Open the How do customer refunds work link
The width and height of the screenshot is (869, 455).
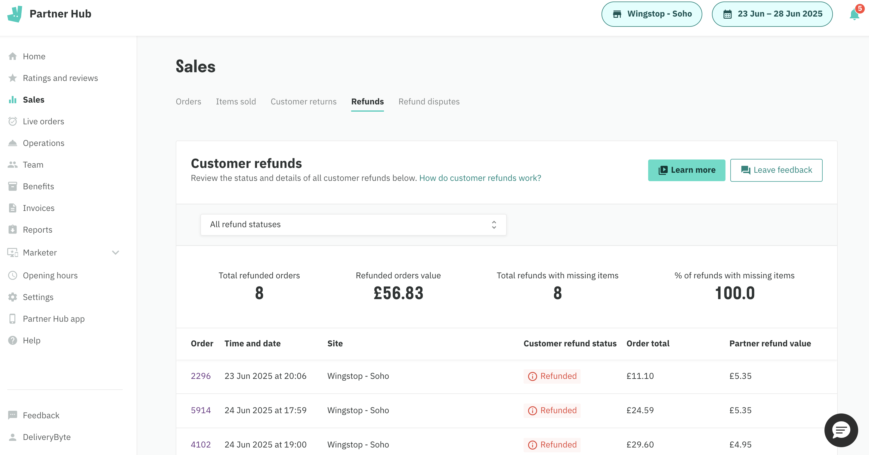479,178
